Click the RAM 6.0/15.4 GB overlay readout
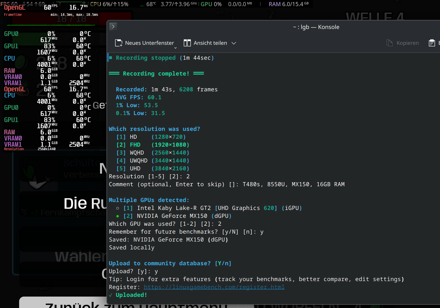Screen dimensions: 440x308 [289, 4]
